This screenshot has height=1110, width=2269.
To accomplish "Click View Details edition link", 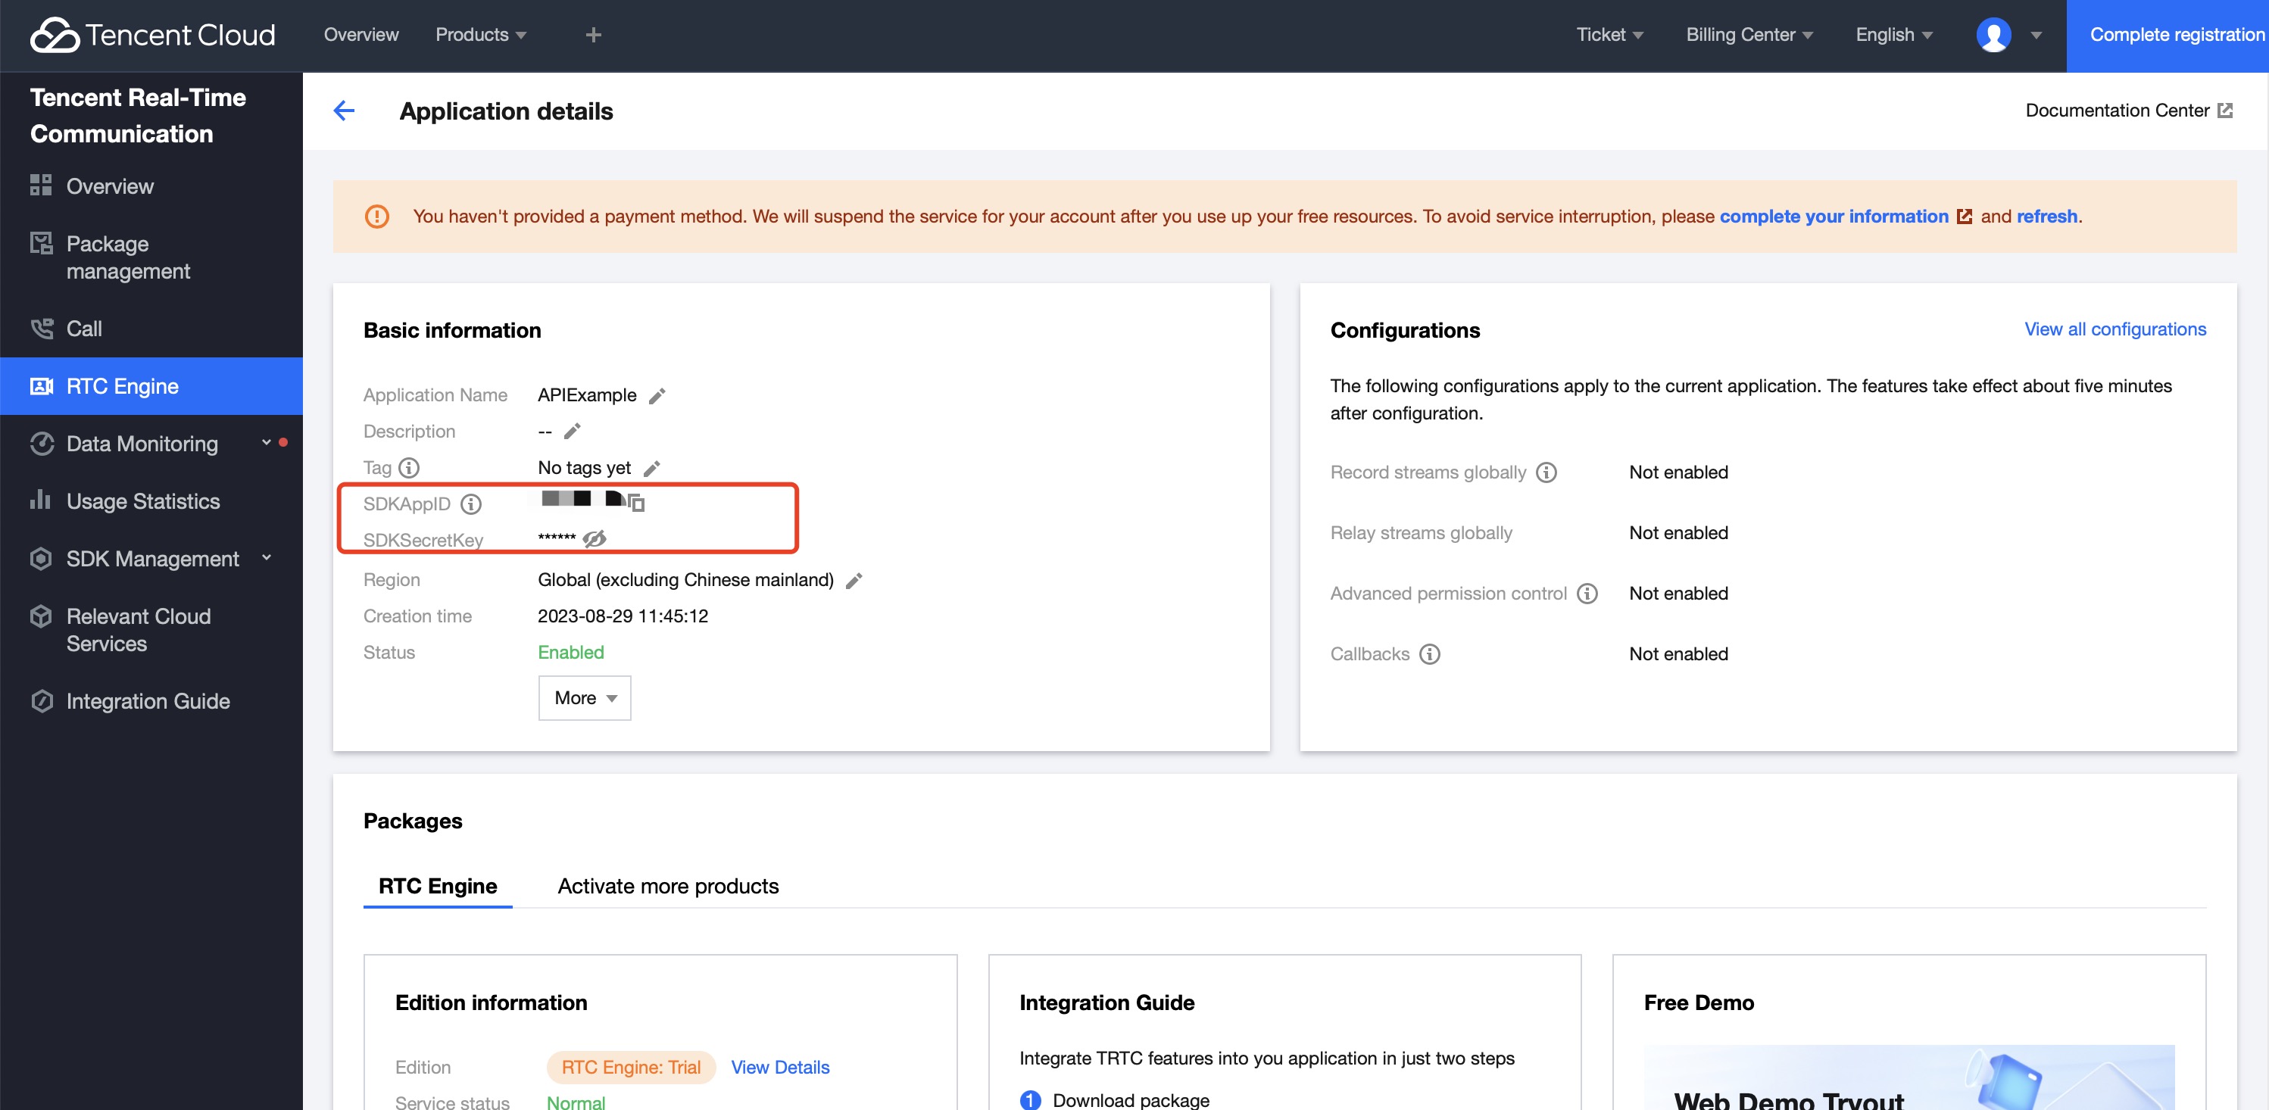I will point(780,1067).
